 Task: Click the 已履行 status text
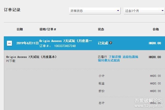102,57
